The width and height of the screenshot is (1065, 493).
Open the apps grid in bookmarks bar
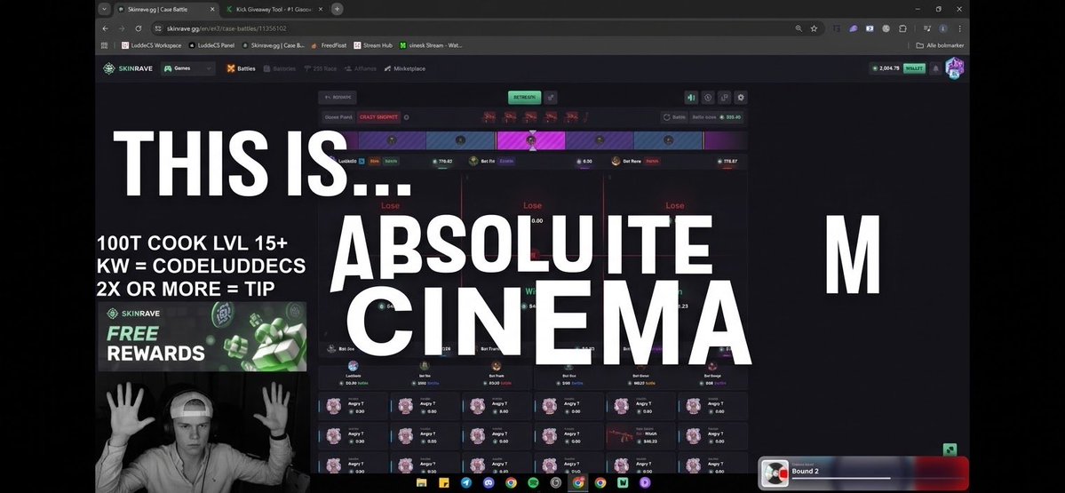pos(105,45)
